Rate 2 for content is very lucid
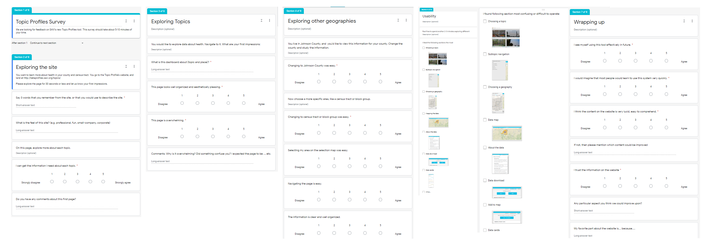 [x=620, y=127]
